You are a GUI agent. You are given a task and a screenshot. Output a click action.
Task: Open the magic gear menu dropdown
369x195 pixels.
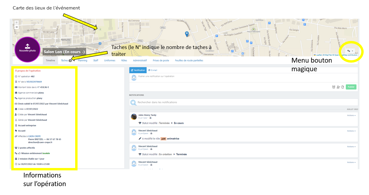pos(350,51)
